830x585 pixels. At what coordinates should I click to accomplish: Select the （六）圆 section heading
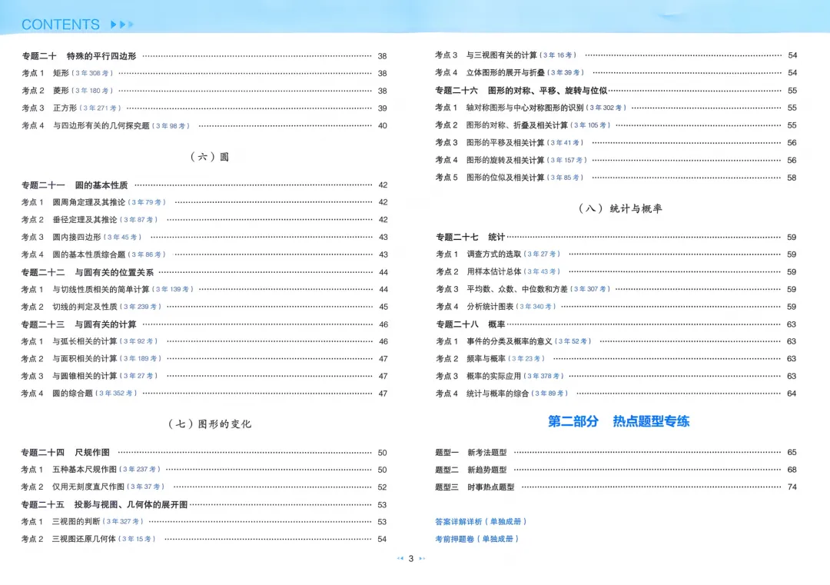pos(211,156)
